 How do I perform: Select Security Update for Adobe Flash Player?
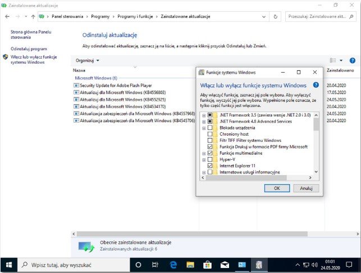tap(116, 86)
